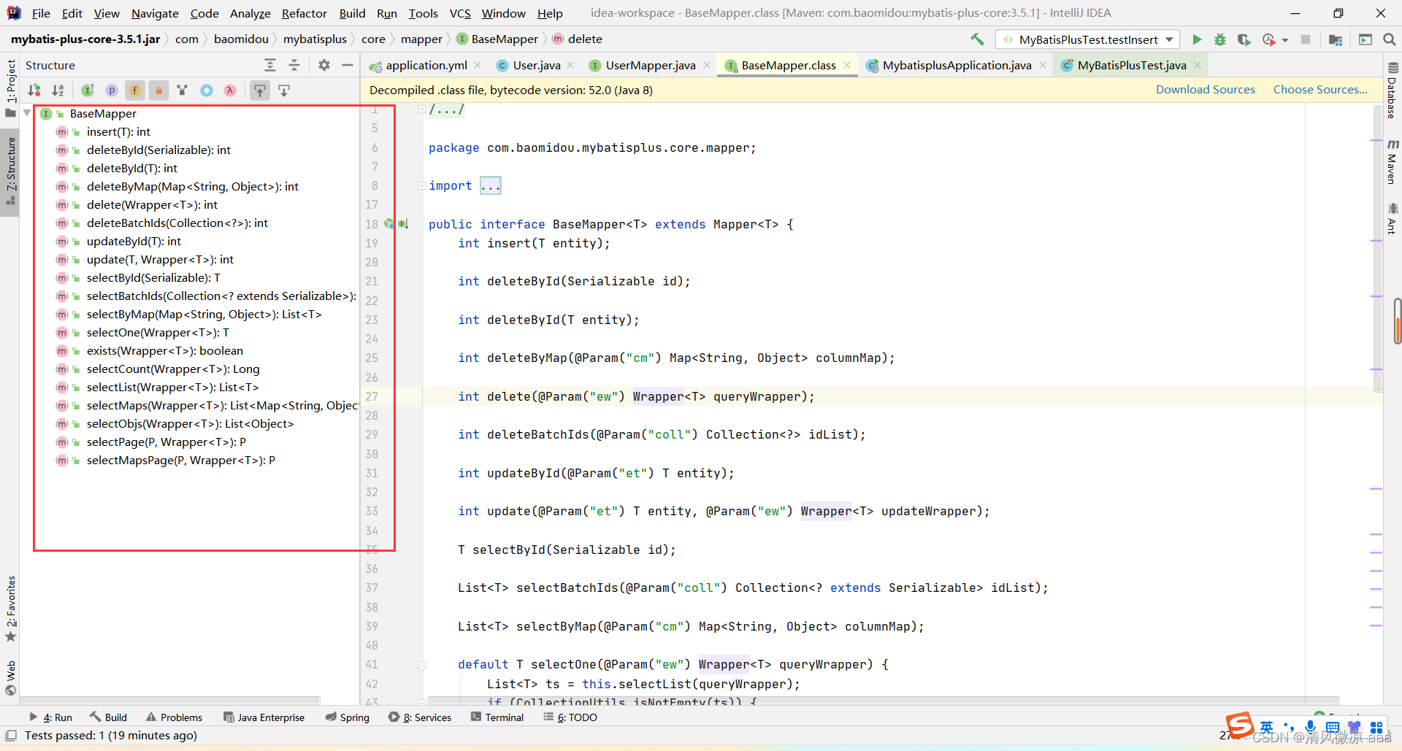The image size is (1402, 751).
Task: Click the green Debug bug icon
Action: pyautogui.click(x=1220, y=39)
